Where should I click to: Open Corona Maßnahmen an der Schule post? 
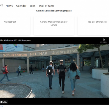[x=54, y=26]
